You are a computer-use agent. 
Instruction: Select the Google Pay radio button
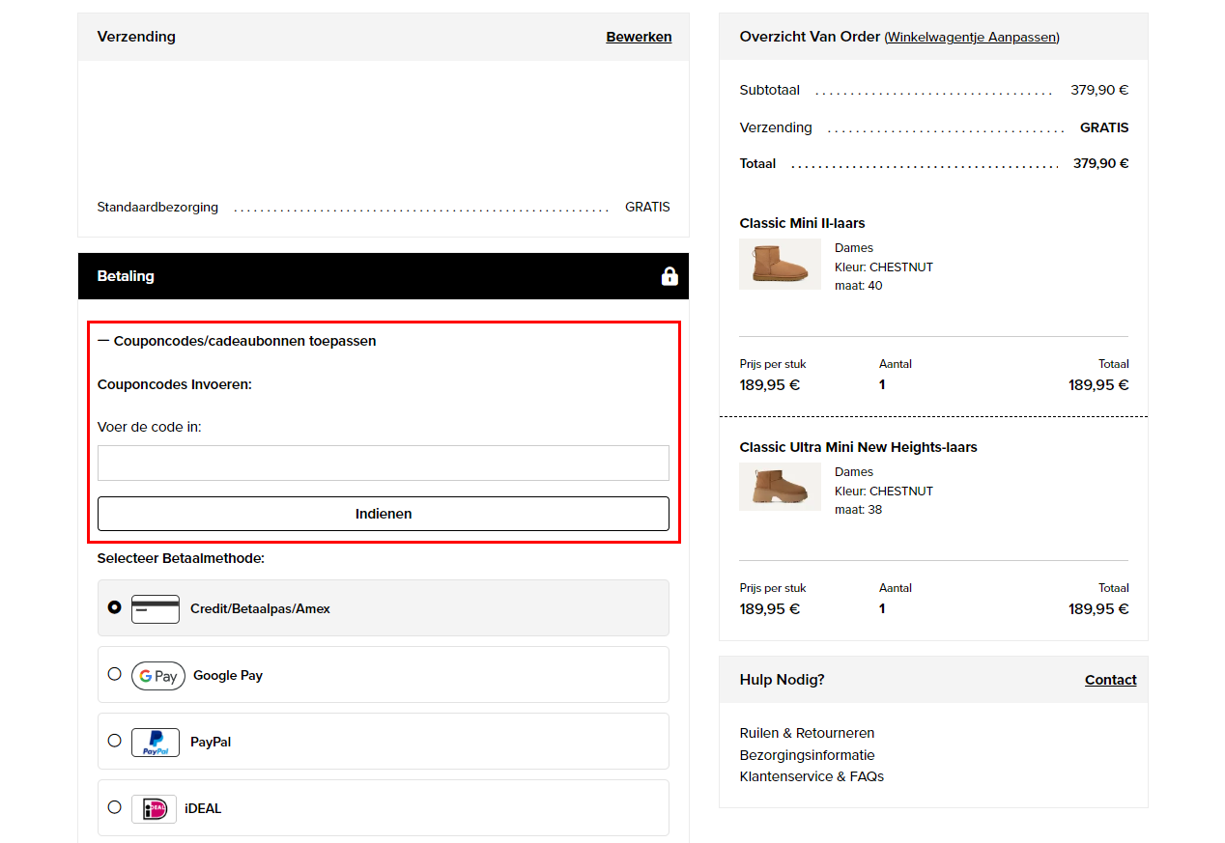coord(115,674)
